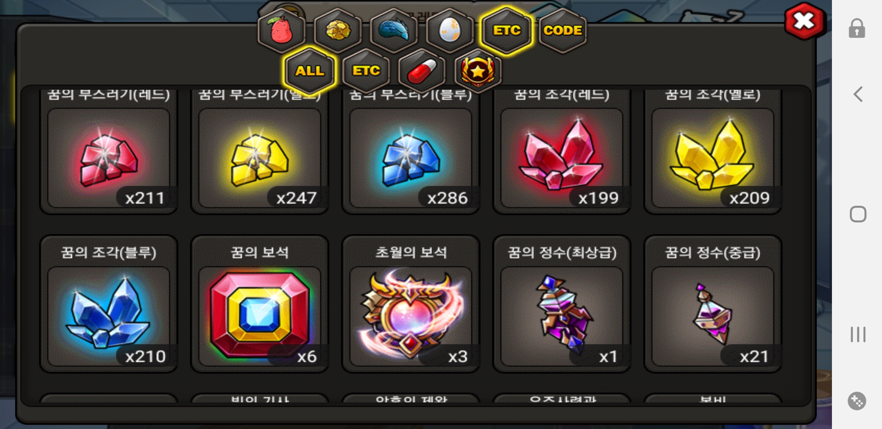This screenshot has width=882, height=429.
Task: Tap the gamepad icon in side bar
Action: pos(857,401)
